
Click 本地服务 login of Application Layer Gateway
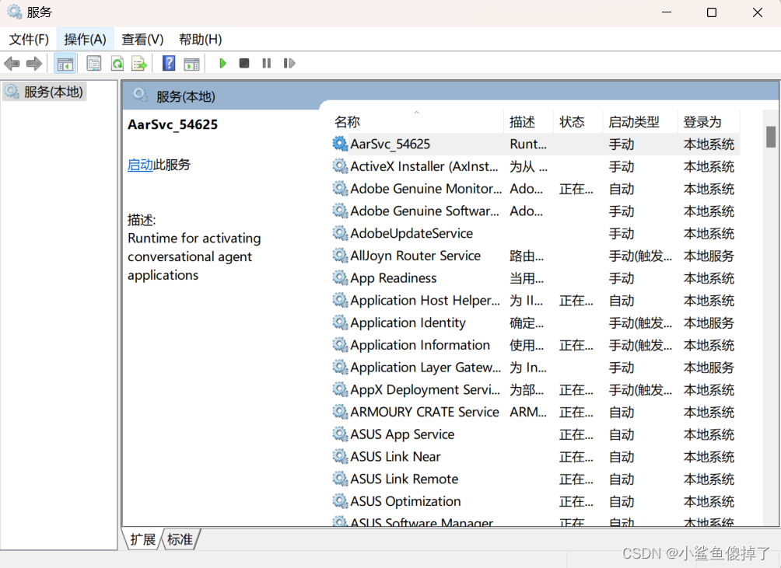pos(709,368)
